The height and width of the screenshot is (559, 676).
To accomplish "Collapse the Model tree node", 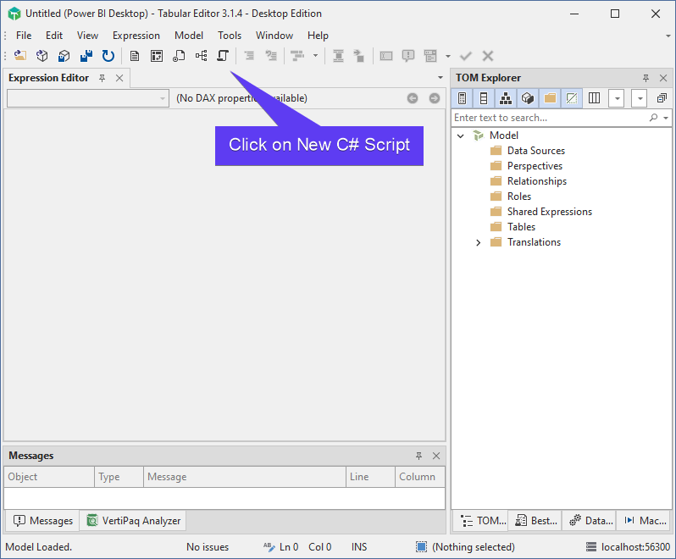I will click(461, 136).
